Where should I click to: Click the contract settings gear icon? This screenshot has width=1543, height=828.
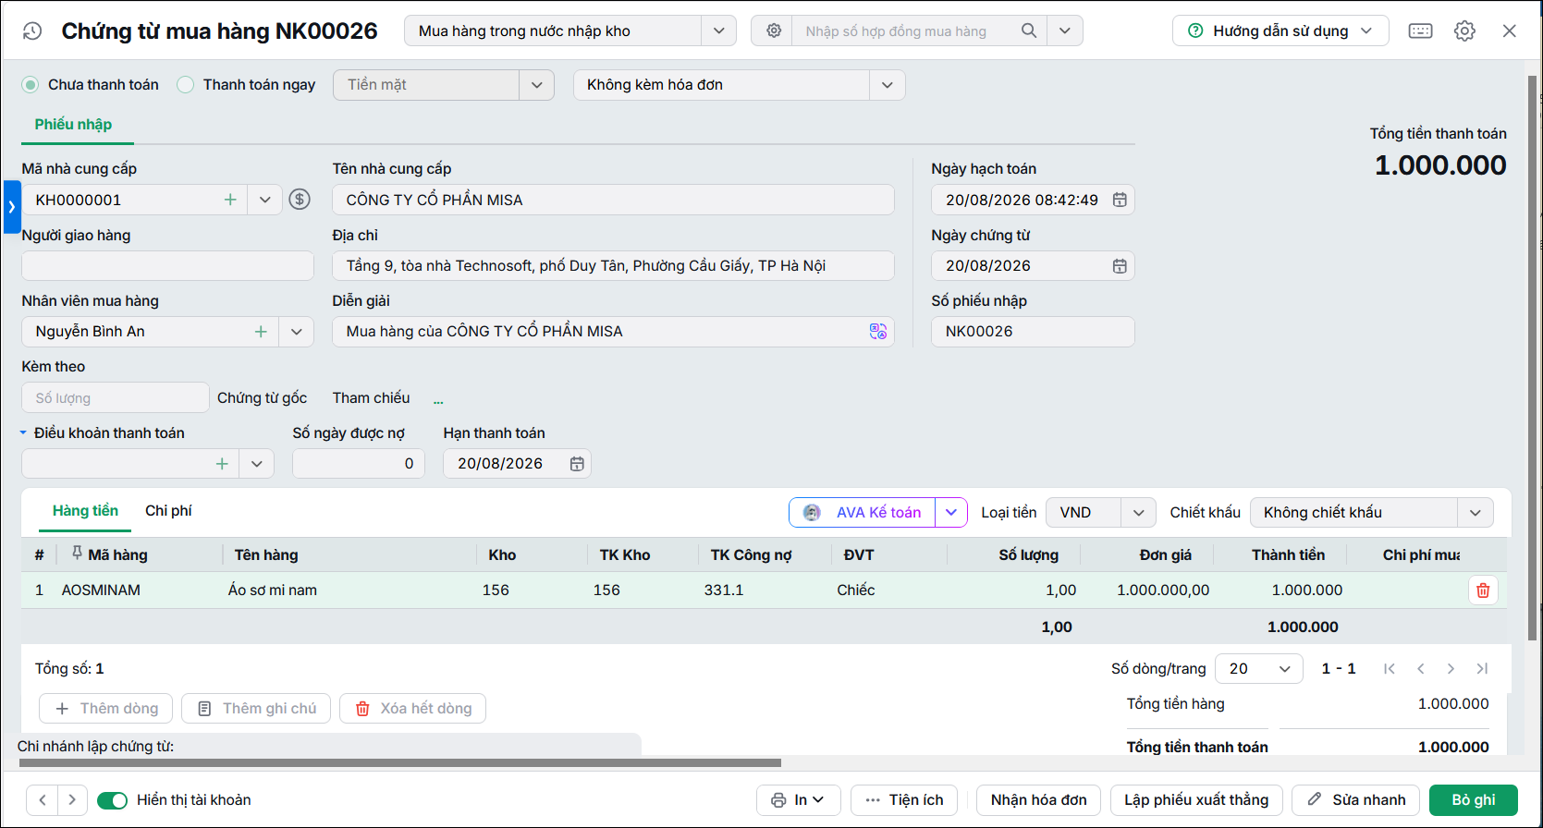point(774,30)
